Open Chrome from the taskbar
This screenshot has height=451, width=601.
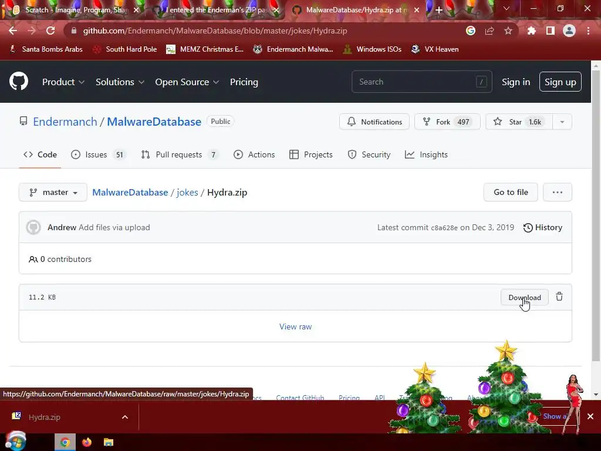pyautogui.click(x=65, y=443)
